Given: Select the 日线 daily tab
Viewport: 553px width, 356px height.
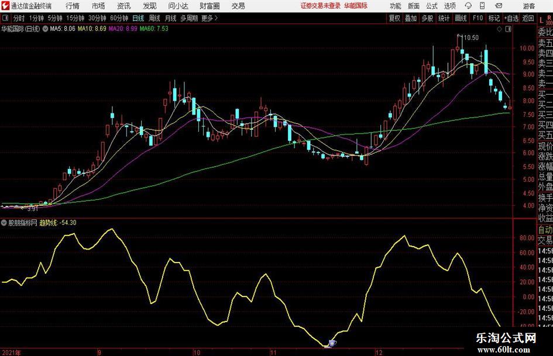Looking at the screenshot, I should pyautogui.click(x=138, y=18).
